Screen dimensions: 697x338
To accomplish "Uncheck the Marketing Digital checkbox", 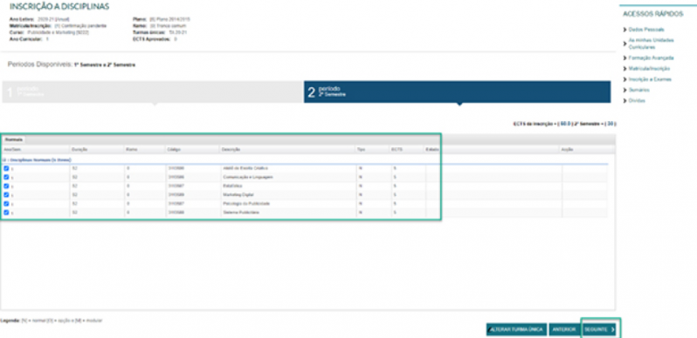I will [x=6, y=195].
